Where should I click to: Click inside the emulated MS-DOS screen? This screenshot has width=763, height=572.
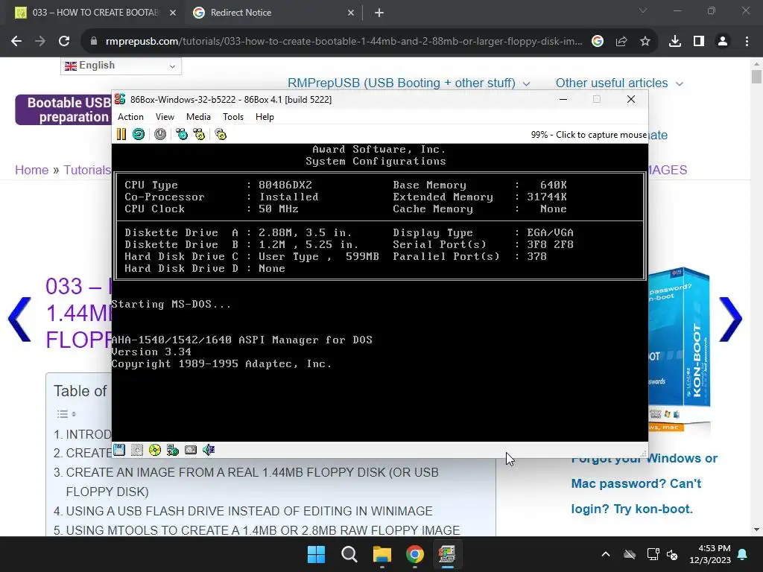pos(379,292)
